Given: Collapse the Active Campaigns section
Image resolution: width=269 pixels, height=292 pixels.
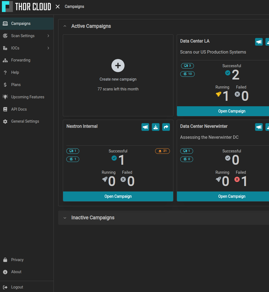Looking at the screenshot, I should [65, 26].
